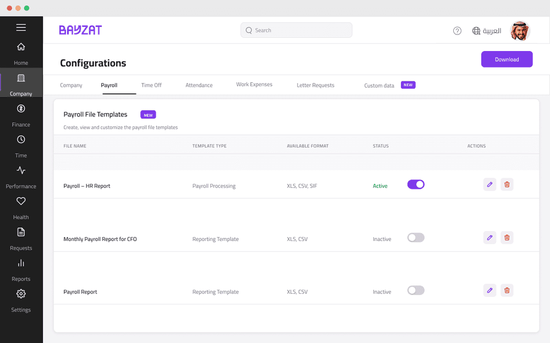Viewport: 550px width, 343px height.
Task: Click the help question mark icon
Action: [x=457, y=31]
